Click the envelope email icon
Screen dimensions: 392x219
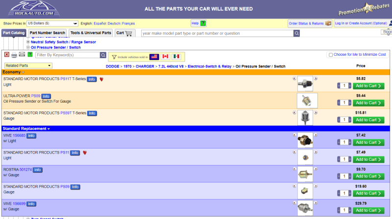tap(22, 54)
